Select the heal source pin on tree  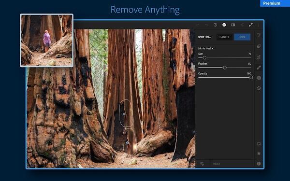coord(124,114)
